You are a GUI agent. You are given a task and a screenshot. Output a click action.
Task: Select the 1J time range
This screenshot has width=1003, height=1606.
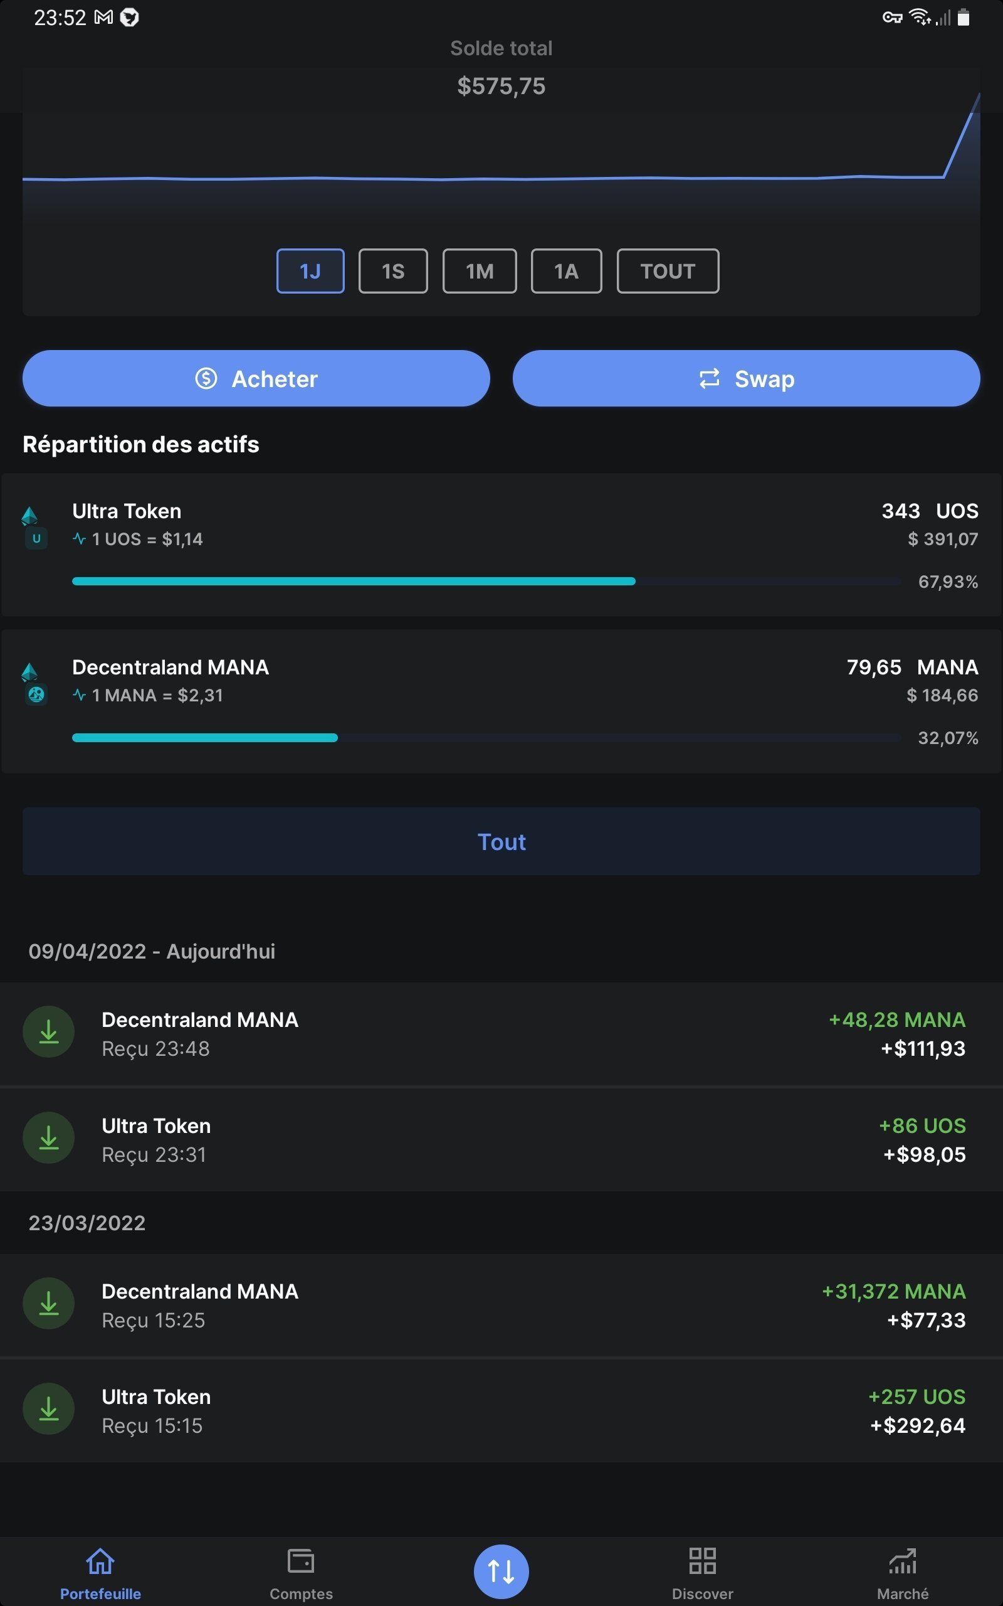coord(310,271)
